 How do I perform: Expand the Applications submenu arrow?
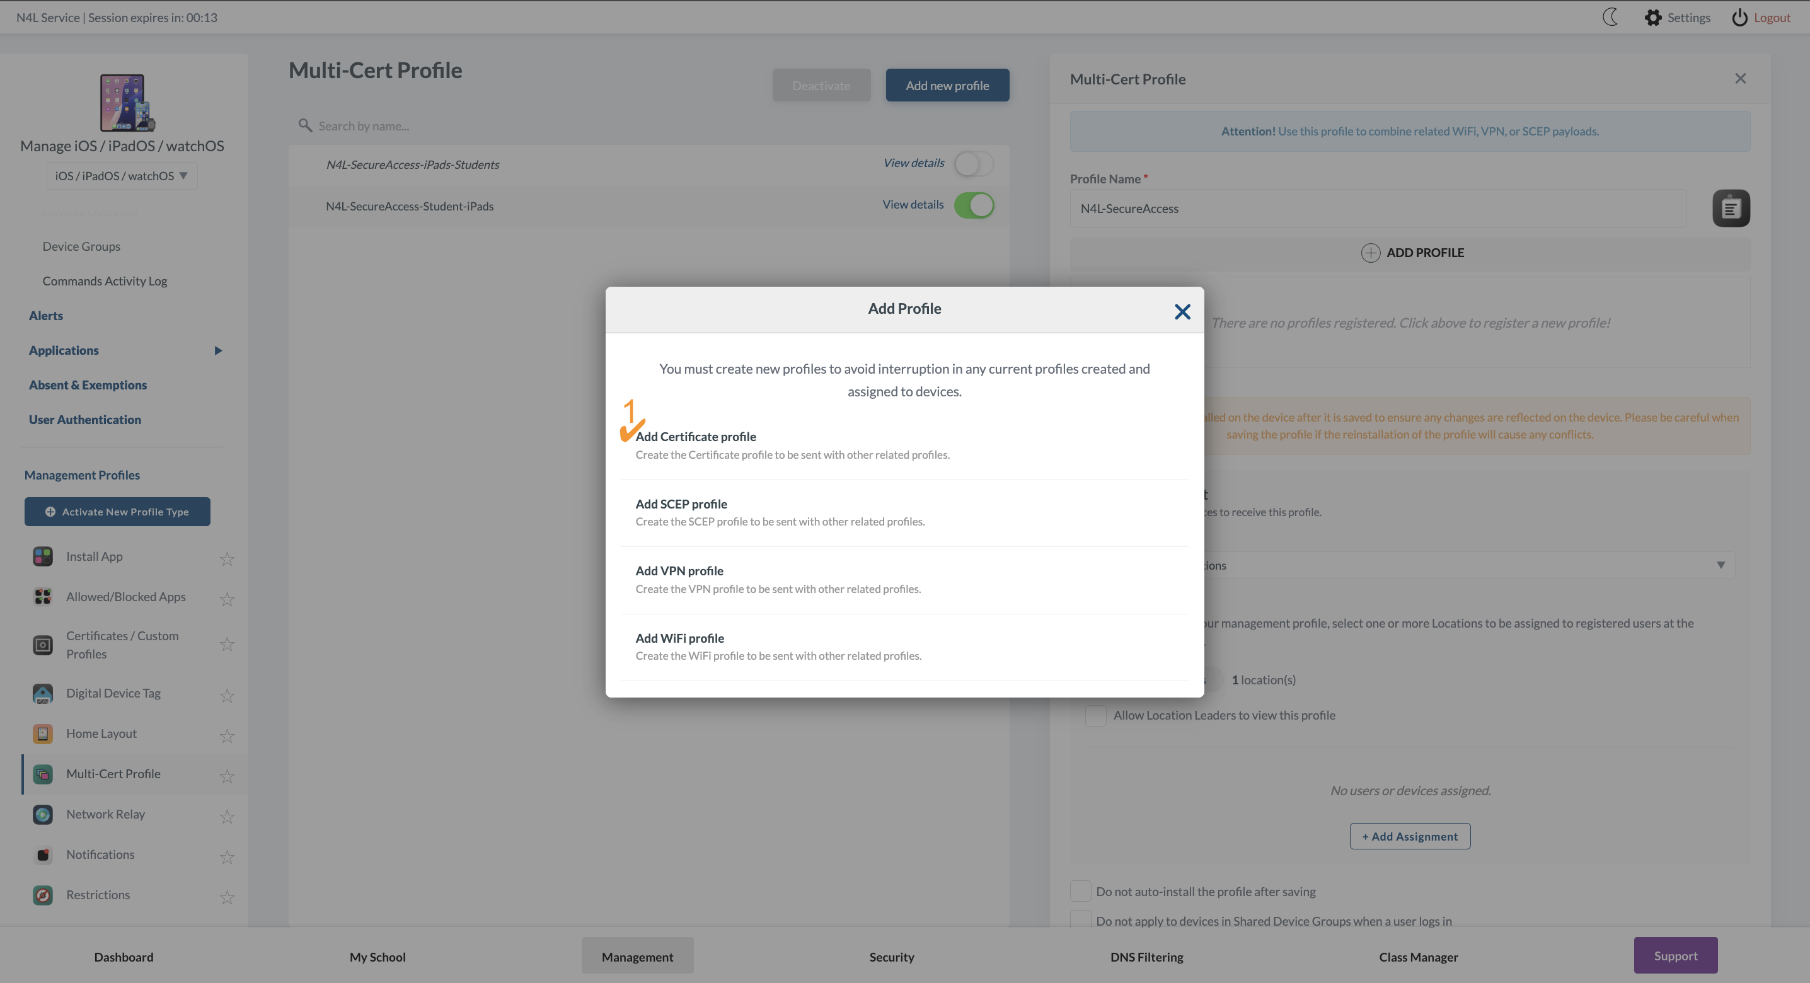pos(218,350)
